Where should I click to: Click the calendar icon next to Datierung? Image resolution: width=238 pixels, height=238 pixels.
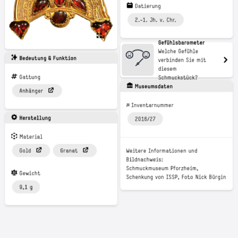point(130,5)
